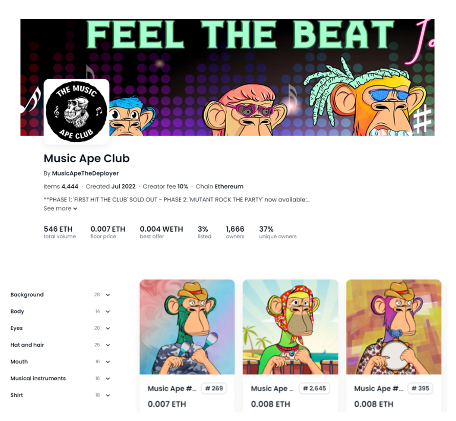Expand the Hat and hair filter
Viewport: 456px width, 421px height.
(x=60, y=345)
